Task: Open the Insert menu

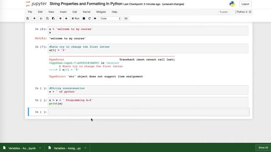Action: click(x=63, y=12)
